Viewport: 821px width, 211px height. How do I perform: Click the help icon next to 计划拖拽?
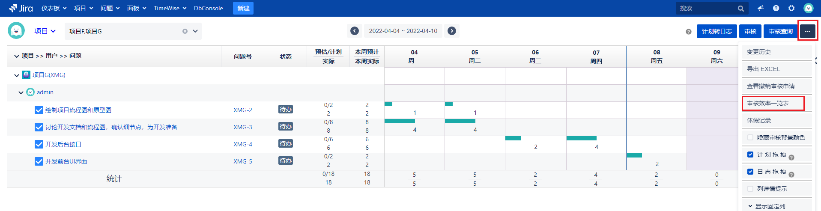coord(791,157)
